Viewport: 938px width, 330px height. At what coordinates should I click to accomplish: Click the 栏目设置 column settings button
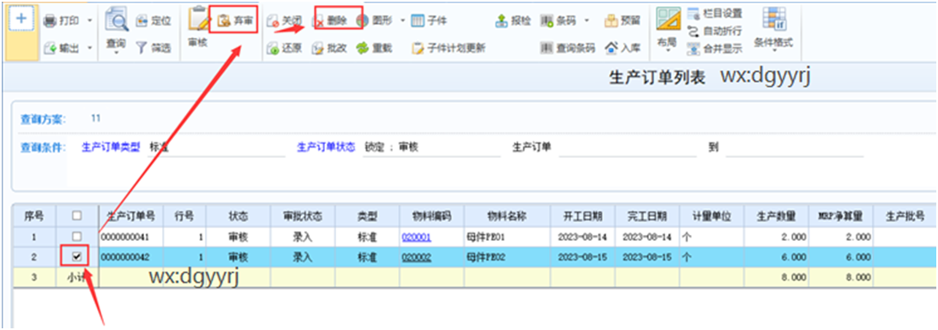click(x=715, y=13)
